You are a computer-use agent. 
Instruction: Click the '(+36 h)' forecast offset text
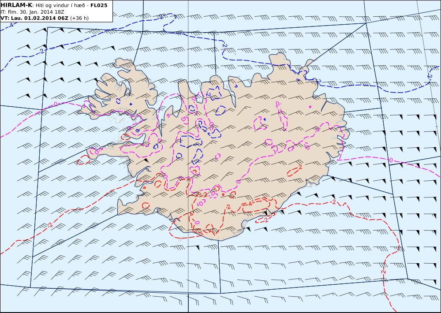[x=79, y=18]
